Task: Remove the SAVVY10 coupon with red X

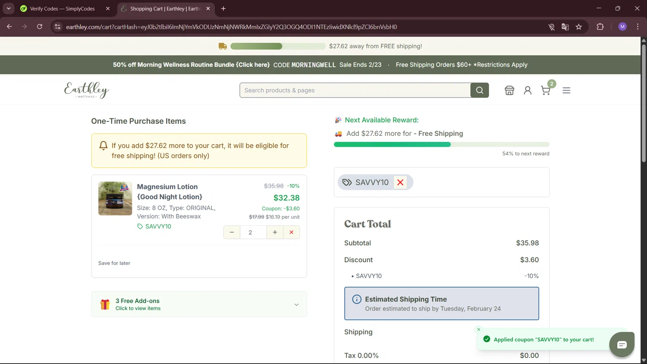Action: pyautogui.click(x=400, y=182)
